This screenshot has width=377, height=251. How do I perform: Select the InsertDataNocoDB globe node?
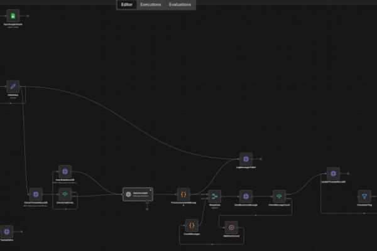[65, 171]
